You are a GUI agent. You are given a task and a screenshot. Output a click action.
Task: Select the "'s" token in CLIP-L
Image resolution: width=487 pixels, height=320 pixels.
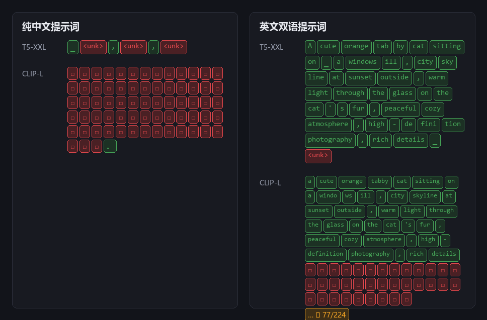[x=408, y=226]
